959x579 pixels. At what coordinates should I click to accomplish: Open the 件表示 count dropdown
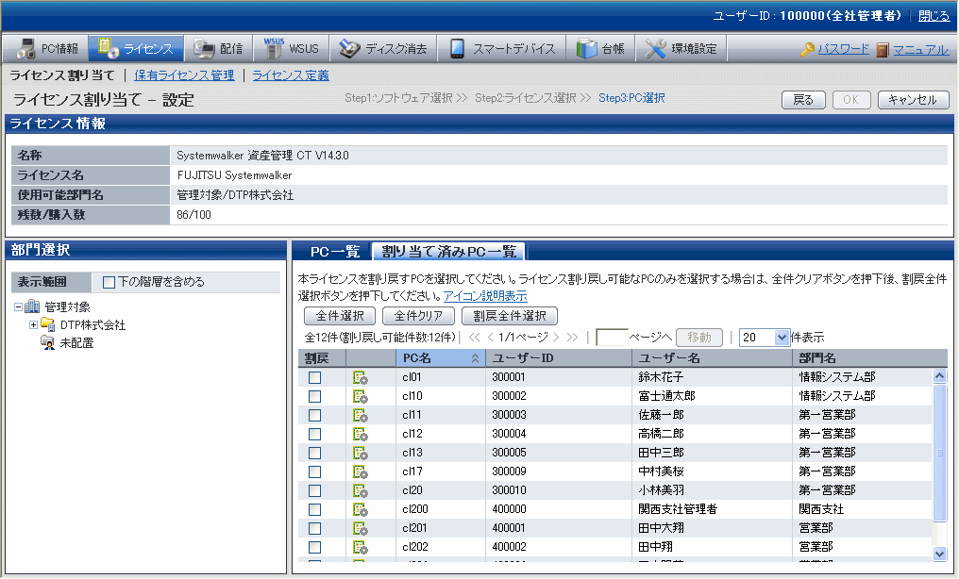point(765,338)
